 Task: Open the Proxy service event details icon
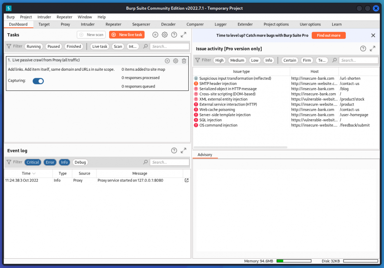(x=187, y=180)
